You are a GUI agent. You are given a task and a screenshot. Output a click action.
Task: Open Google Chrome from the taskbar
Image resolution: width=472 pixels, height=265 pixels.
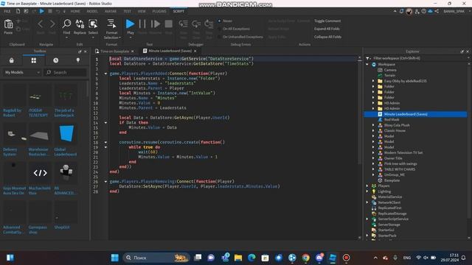(x=305, y=258)
